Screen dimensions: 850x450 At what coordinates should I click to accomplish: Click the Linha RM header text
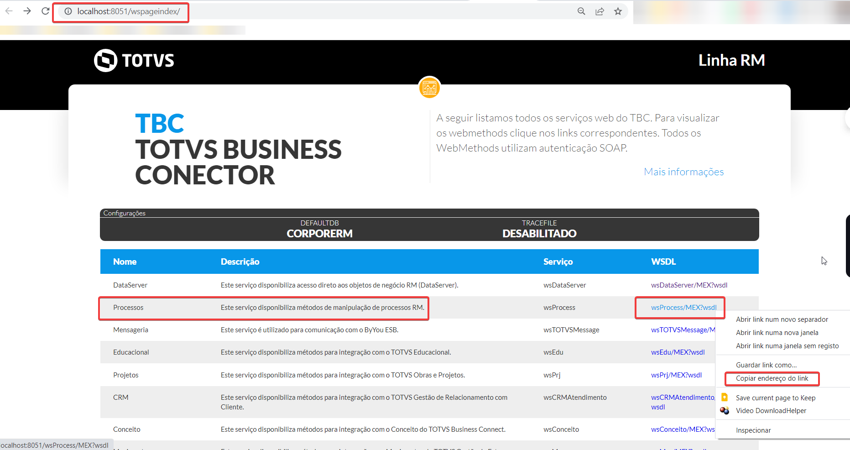tap(731, 60)
